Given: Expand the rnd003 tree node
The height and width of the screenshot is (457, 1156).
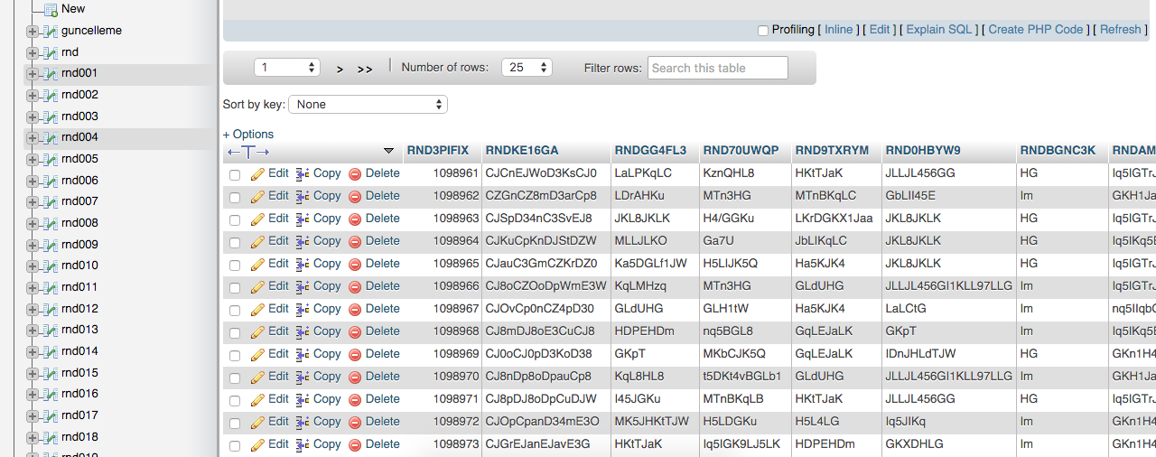Looking at the screenshot, I should [x=33, y=117].
